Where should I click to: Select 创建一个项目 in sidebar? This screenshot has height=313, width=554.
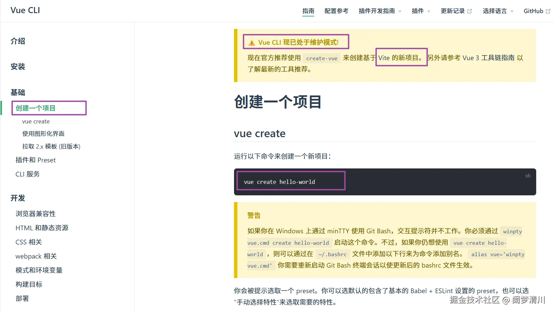tap(35, 108)
